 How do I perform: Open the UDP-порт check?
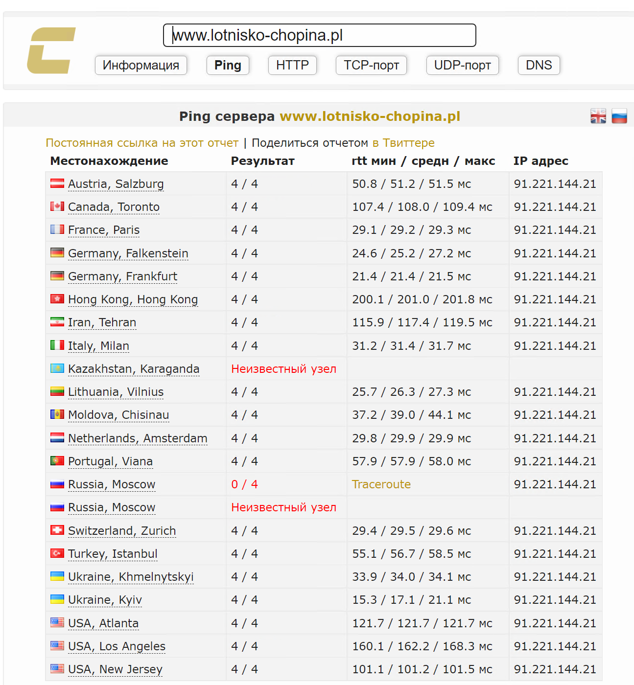click(x=462, y=65)
